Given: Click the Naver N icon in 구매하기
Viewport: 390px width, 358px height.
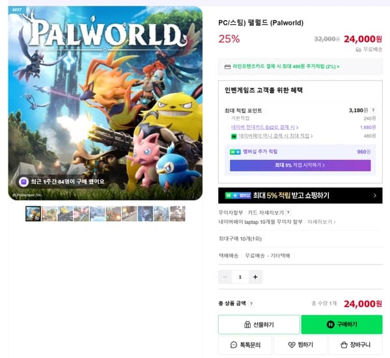Looking at the screenshot, I should (x=330, y=324).
